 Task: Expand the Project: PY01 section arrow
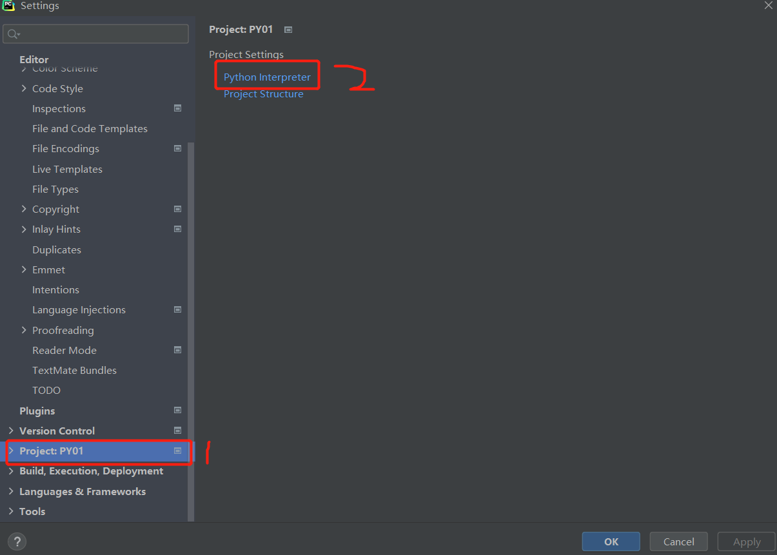click(11, 451)
